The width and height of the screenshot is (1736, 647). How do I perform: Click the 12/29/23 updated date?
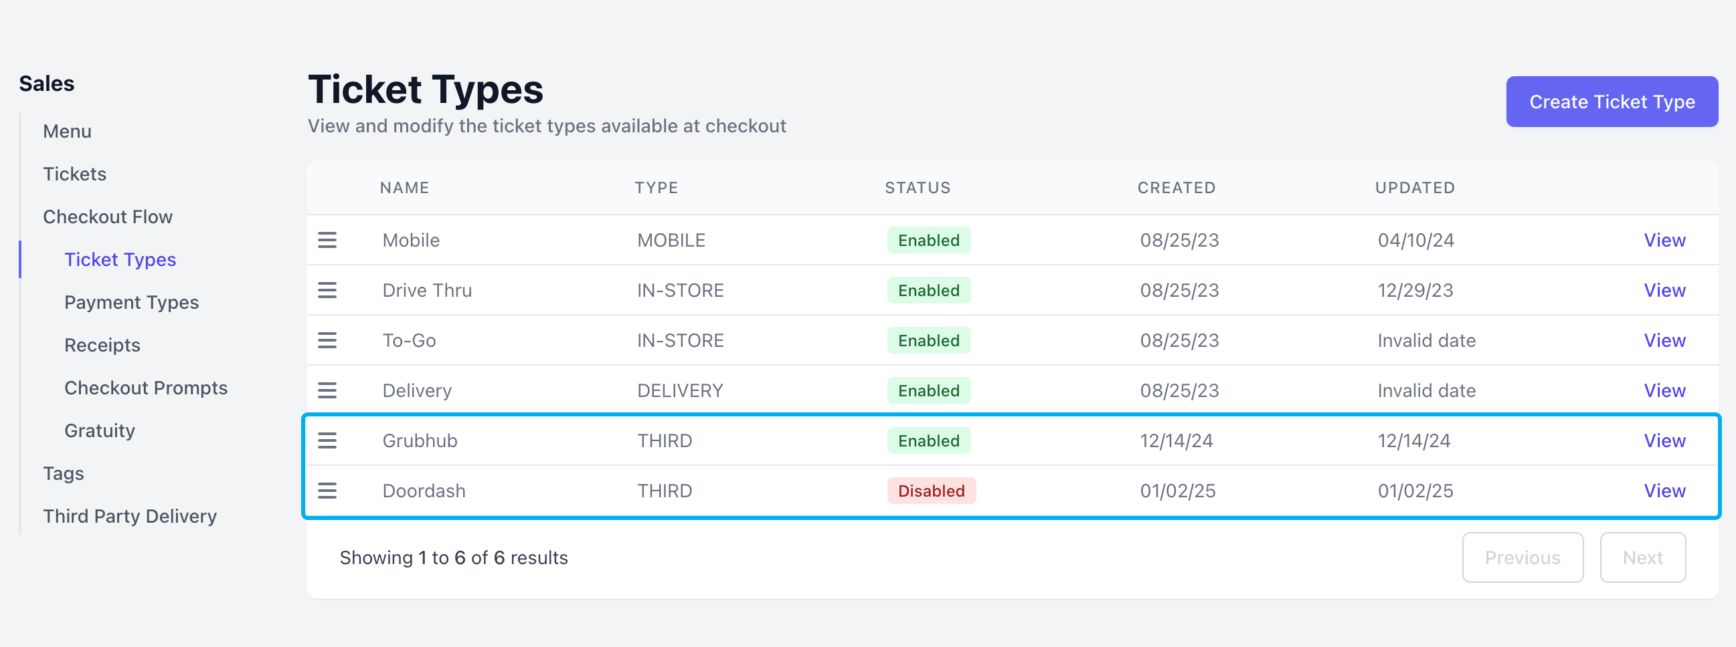(x=1415, y=290)
